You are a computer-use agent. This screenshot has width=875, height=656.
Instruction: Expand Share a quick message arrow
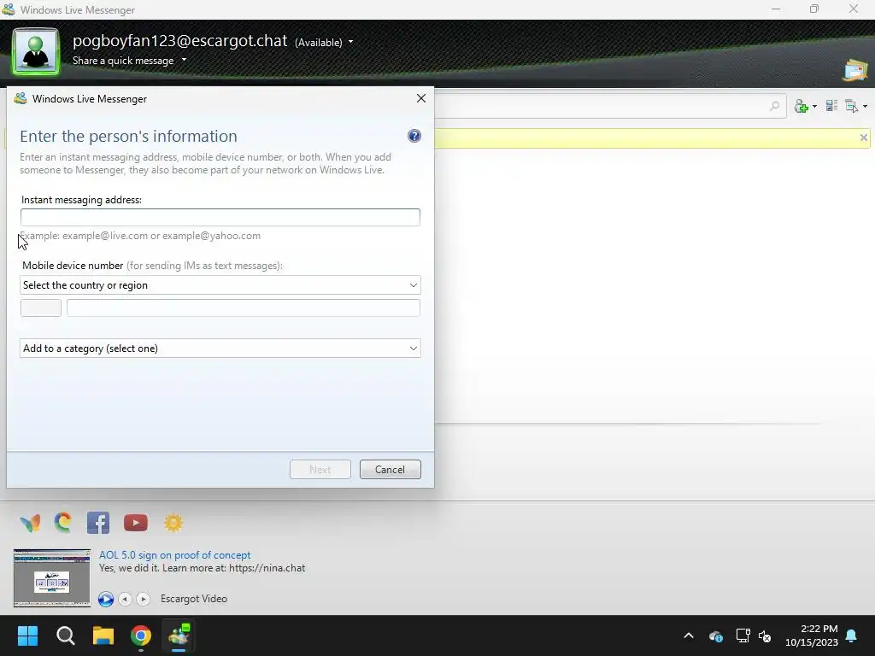pos(185,60)
